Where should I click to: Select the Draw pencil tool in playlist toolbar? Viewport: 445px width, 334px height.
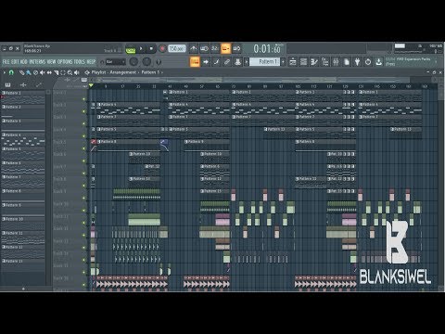point(21,72)
